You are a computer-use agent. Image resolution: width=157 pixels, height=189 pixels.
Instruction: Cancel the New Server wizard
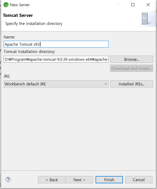click(x=139, y=180)
